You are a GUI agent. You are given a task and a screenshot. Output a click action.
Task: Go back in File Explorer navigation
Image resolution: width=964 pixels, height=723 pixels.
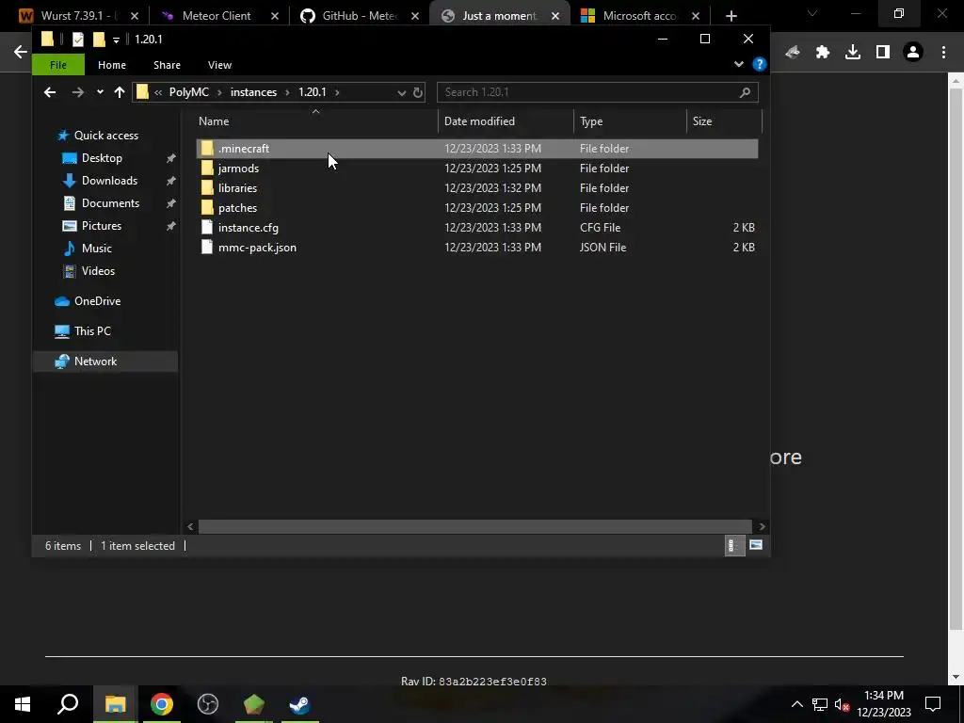coord(50,92)
